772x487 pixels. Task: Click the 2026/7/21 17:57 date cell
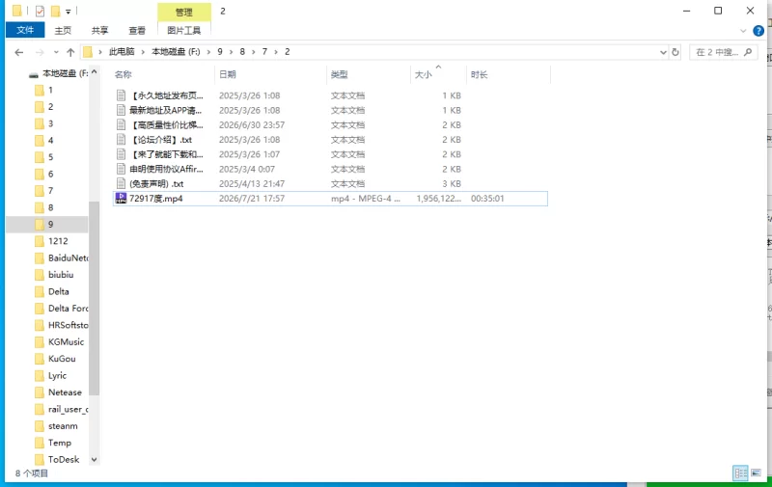pos(252,199)
